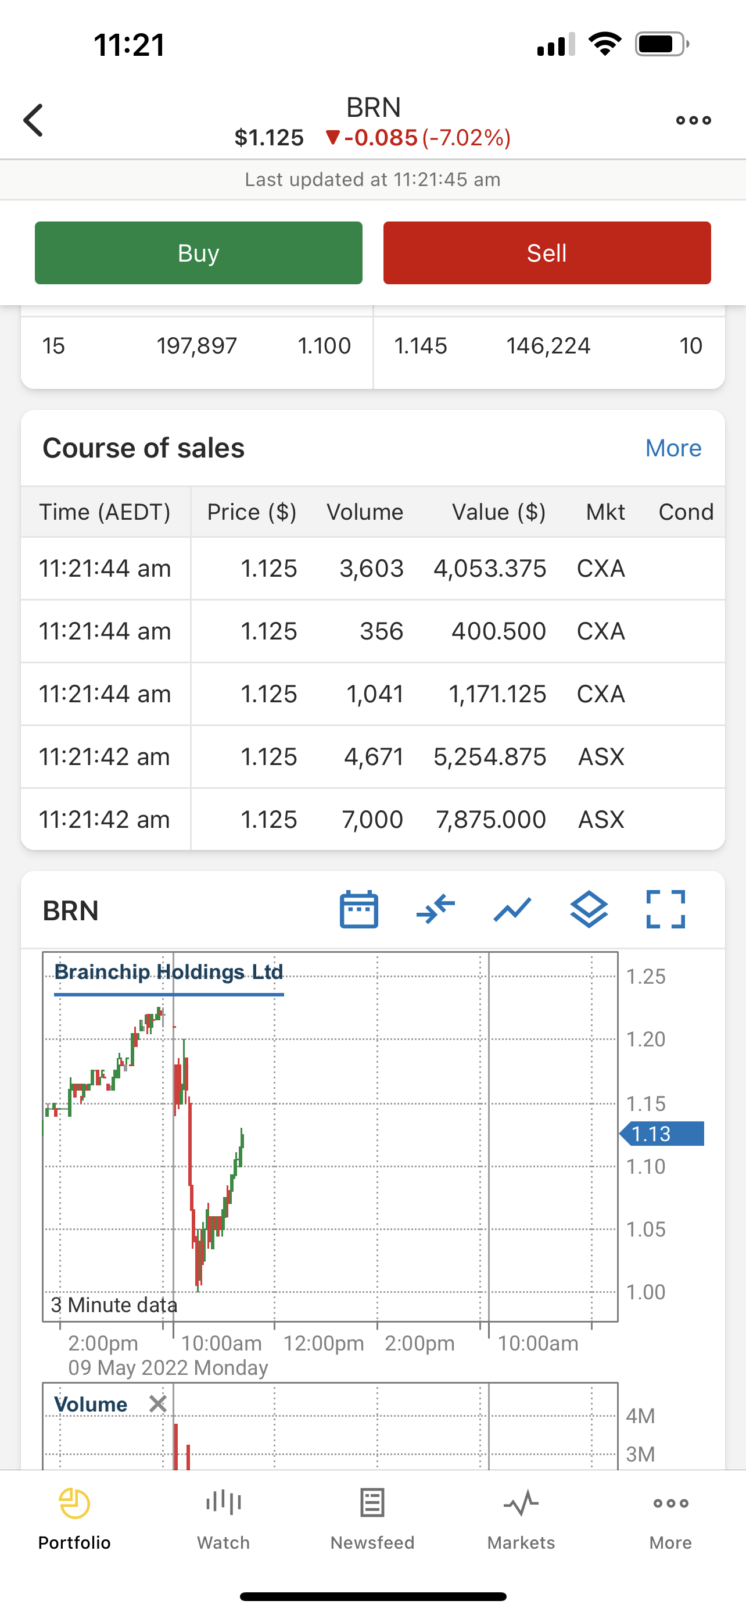Tap the Course of sales heading

point(144,448)
